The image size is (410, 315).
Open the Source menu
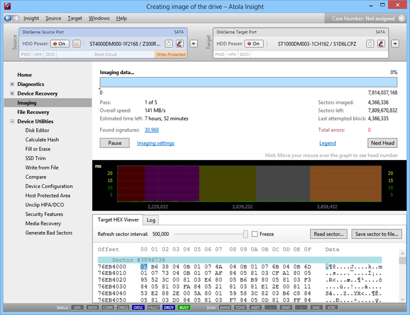pos(53,18)
